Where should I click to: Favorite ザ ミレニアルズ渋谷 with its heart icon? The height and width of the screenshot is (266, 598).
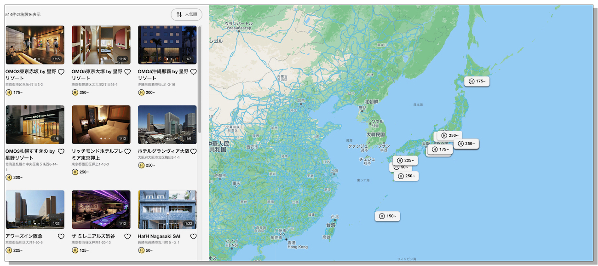pyautogui.click(x=127, y=237)
